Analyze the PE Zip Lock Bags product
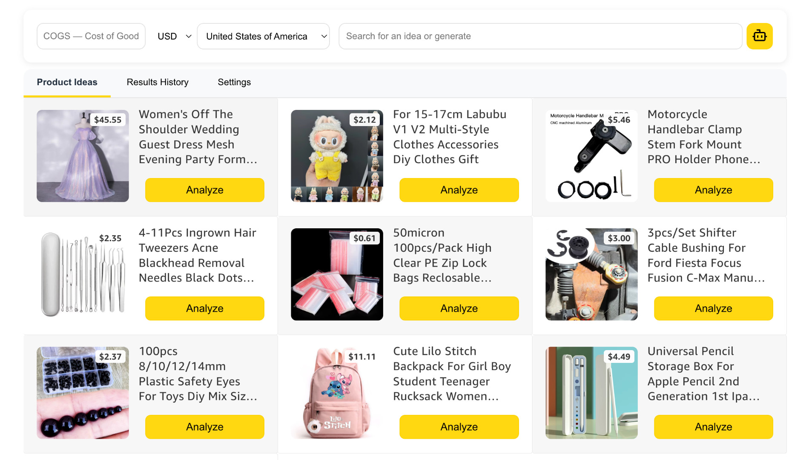The image size is (809, 460). (459, 308)
